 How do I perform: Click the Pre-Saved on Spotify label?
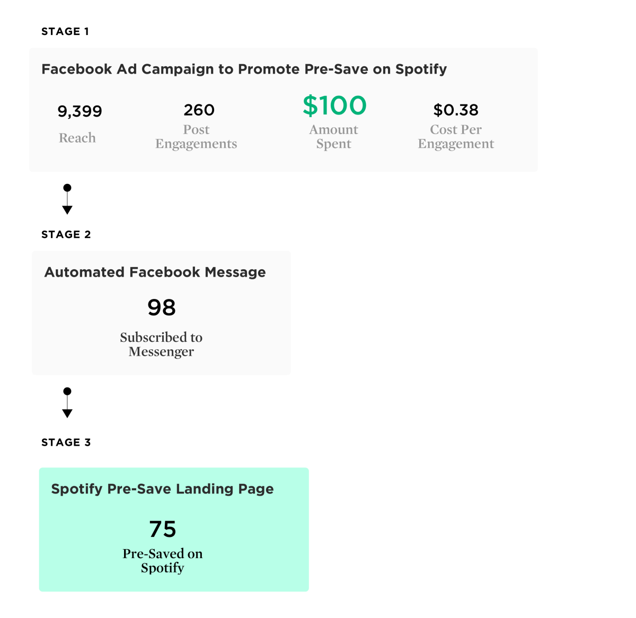[162, 561]
